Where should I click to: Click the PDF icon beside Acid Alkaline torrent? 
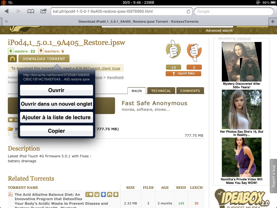click(11, 194)
